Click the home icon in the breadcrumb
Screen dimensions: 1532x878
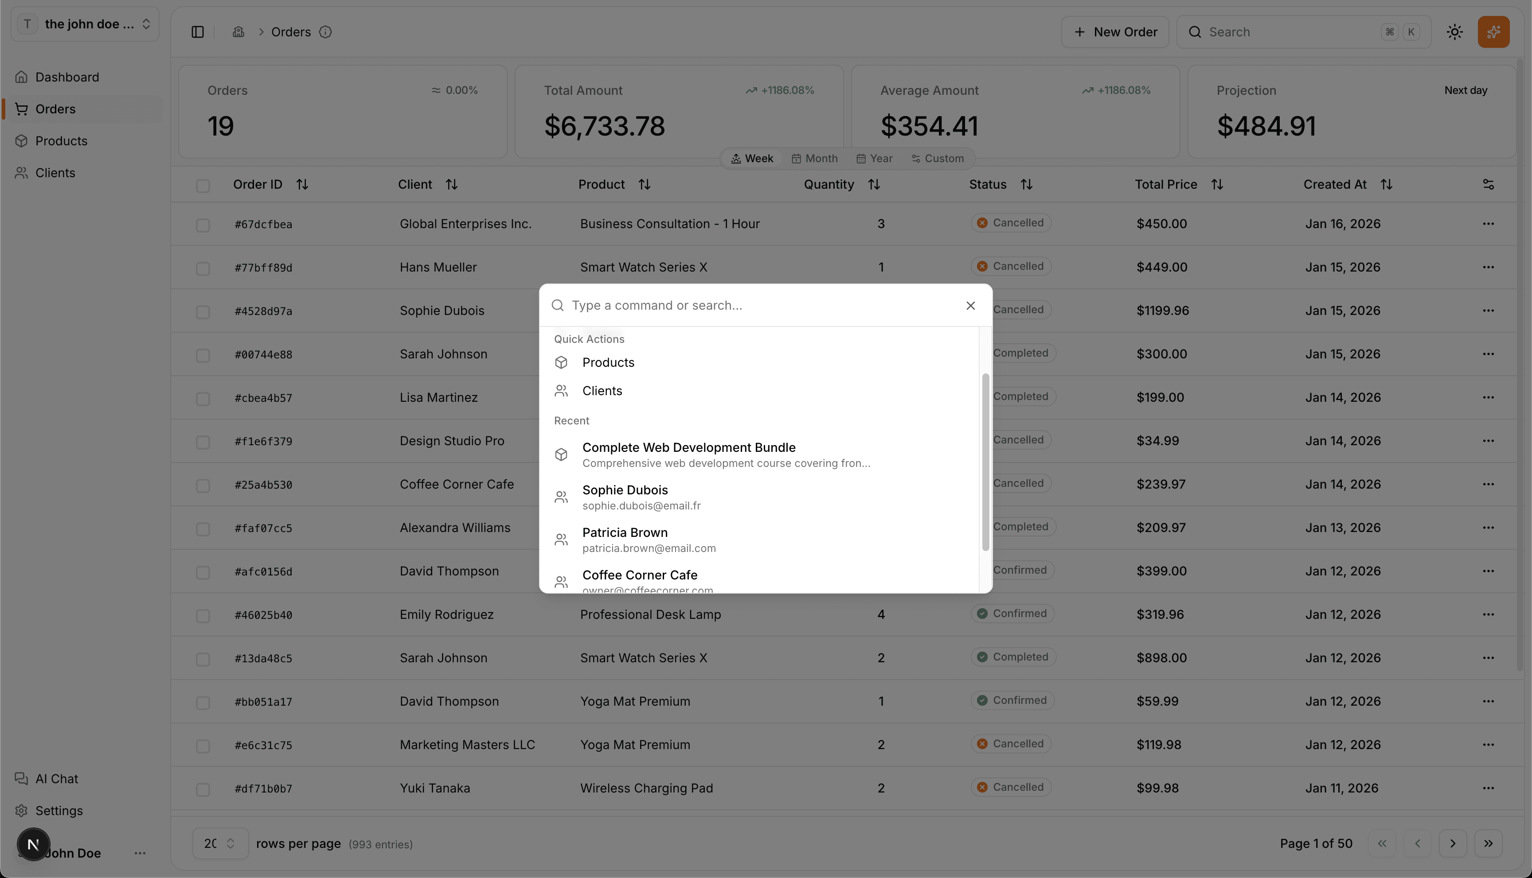click(x=238, y=31)
